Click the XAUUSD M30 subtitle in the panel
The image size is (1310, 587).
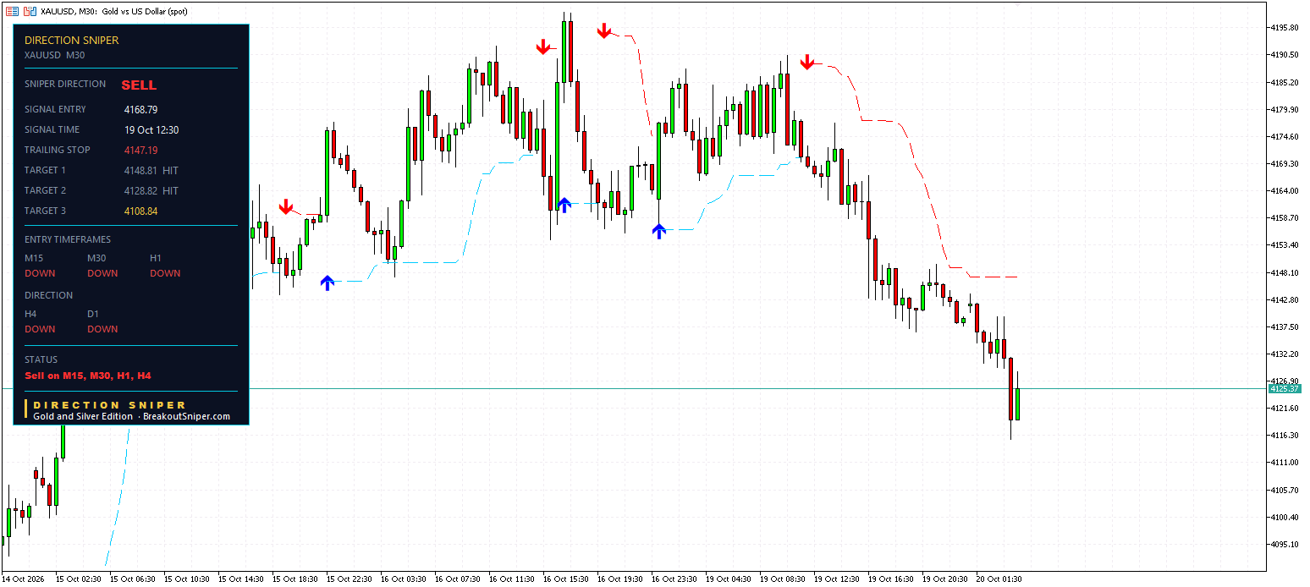coord(55,55)
